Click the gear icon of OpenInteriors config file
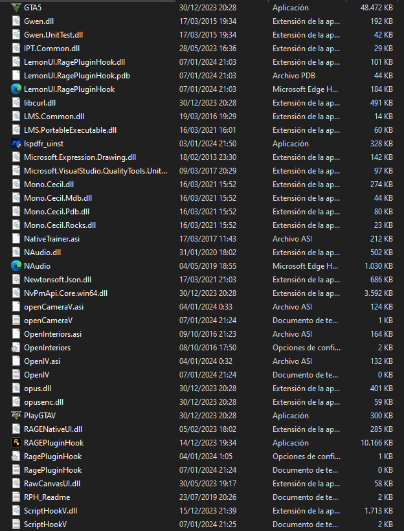The height and width of the screenshot is (531, 404). [x=16, y=348]
